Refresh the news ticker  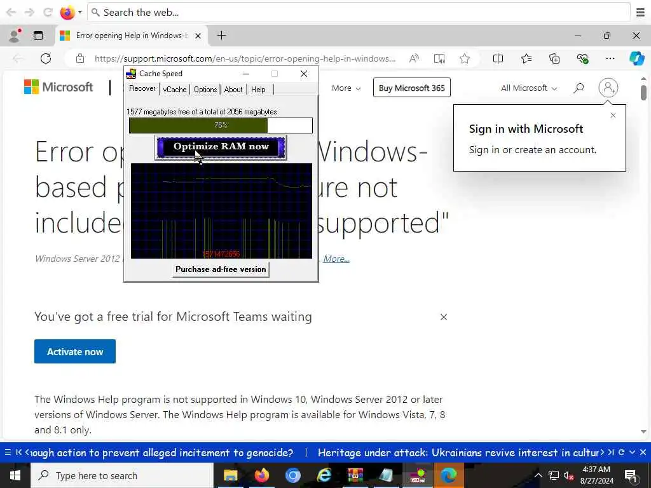[x=622, y=452]
